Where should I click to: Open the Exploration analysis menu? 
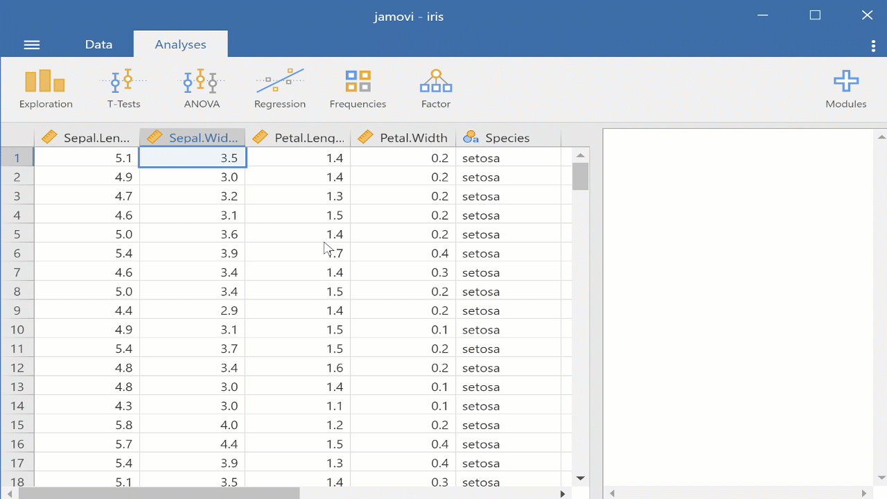tap(45, 87)
